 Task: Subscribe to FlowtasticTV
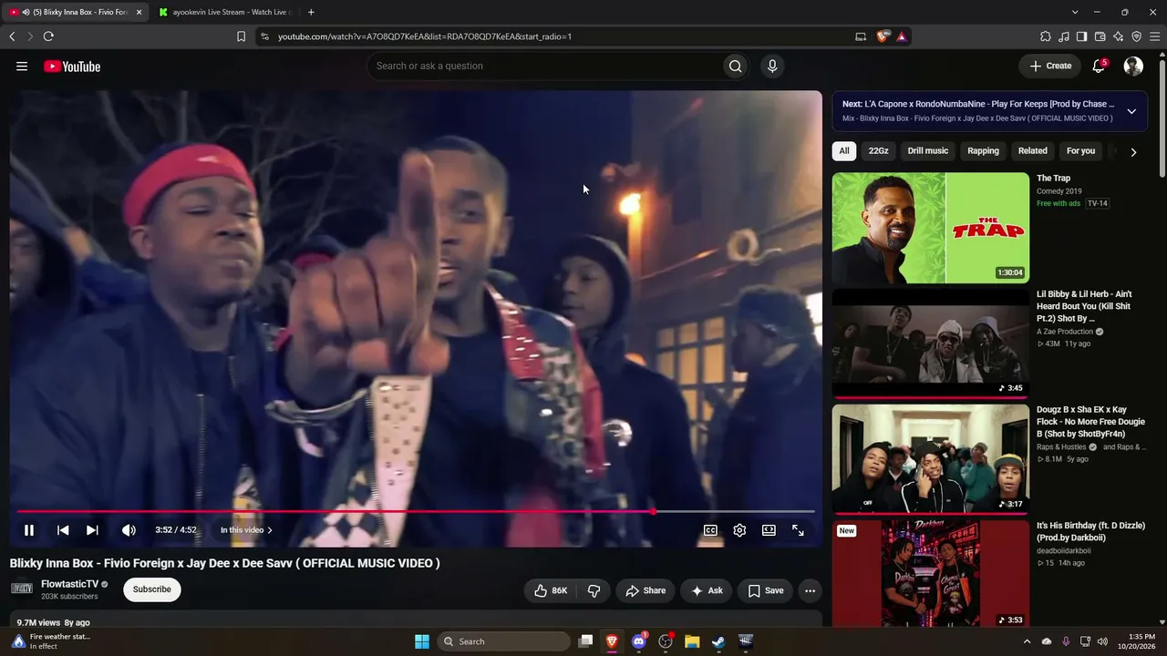[151, 589]
